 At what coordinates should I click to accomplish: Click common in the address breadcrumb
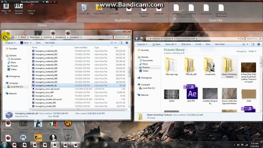pos(48,37)
